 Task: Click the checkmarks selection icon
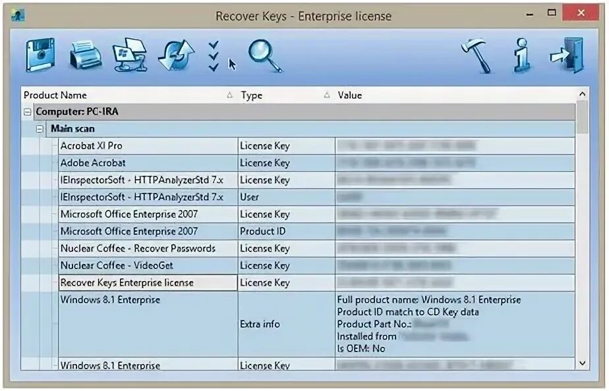[x=214, y=56]
